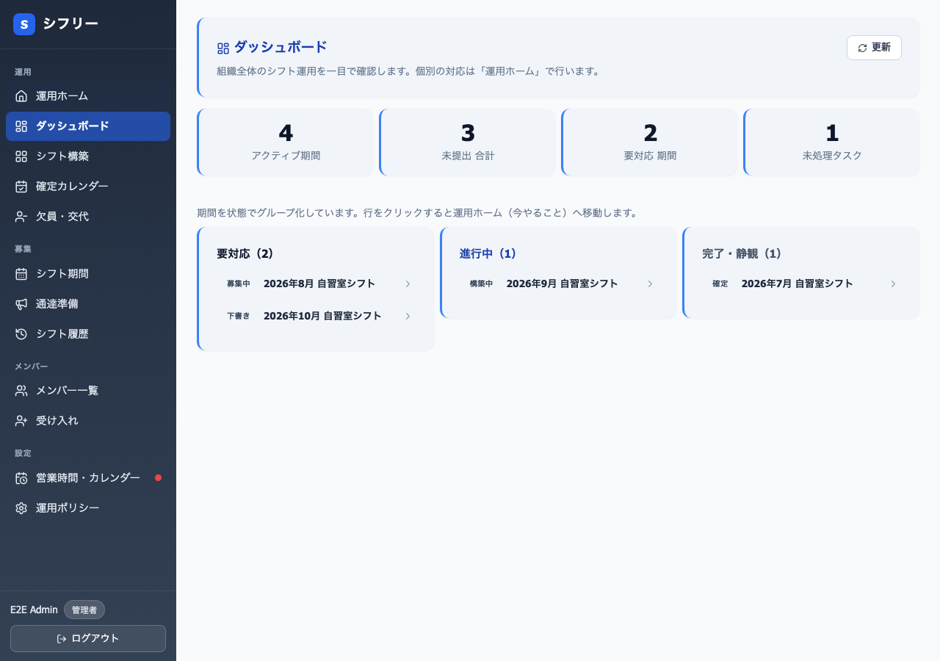View シフト履歴 page
The image size is (940, 661).
coord(88,334)
